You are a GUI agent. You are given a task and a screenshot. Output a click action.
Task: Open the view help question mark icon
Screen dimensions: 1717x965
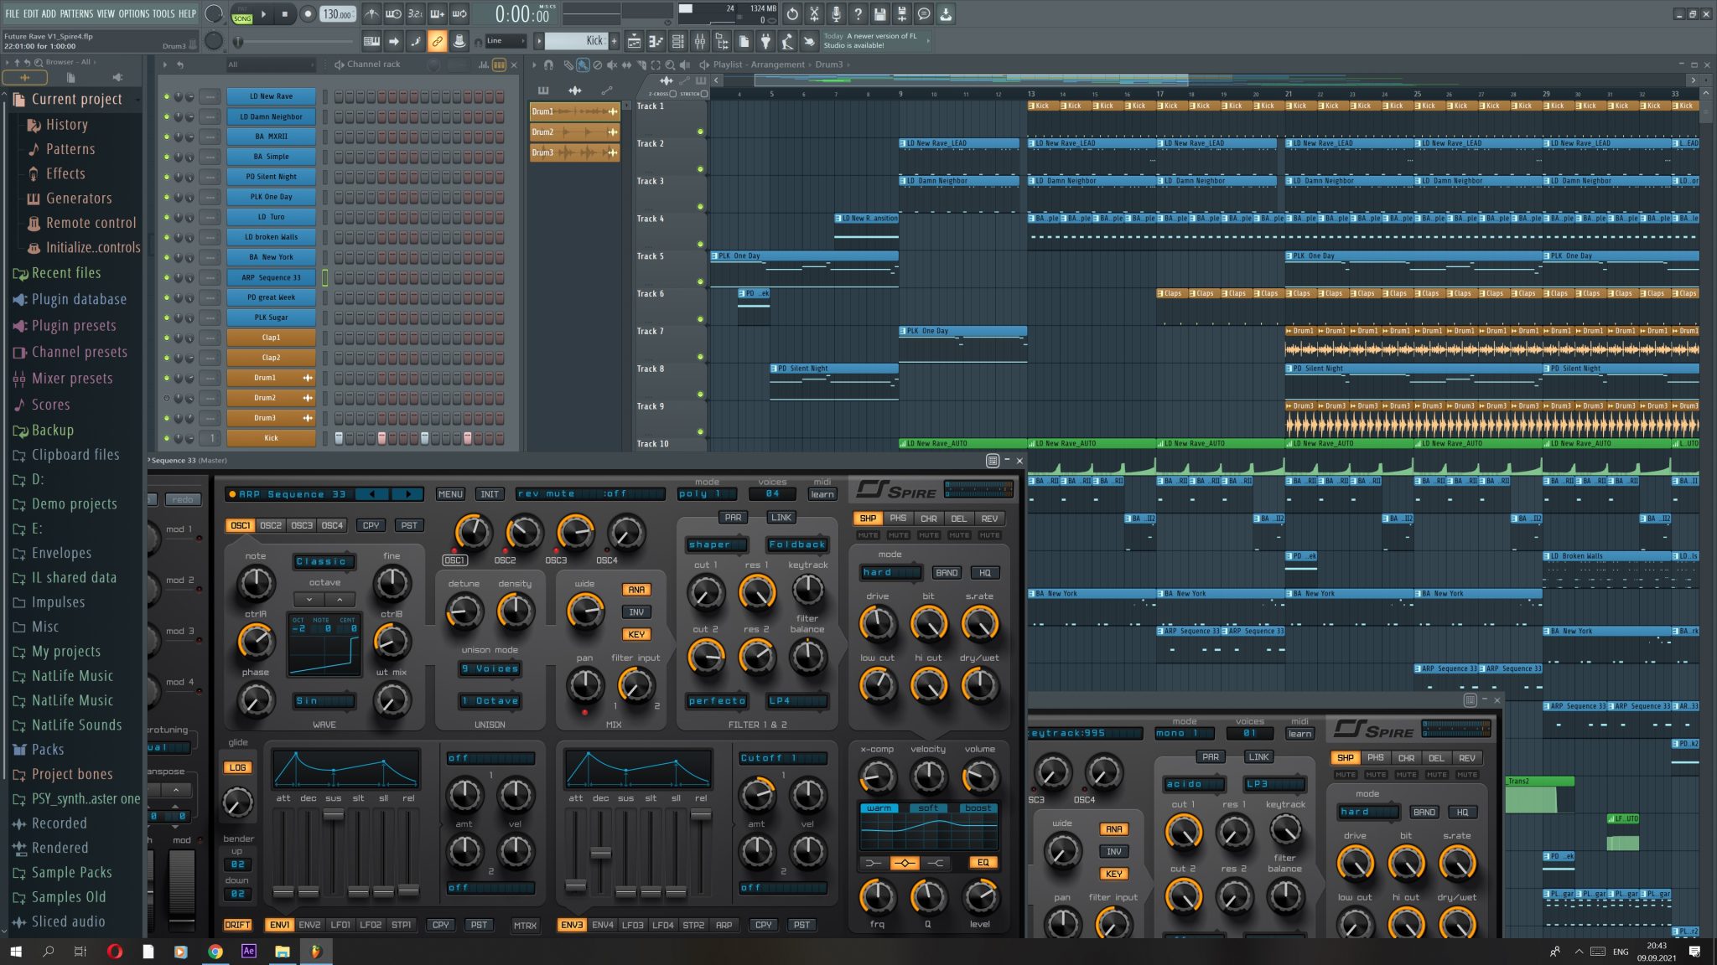[858, 14]
